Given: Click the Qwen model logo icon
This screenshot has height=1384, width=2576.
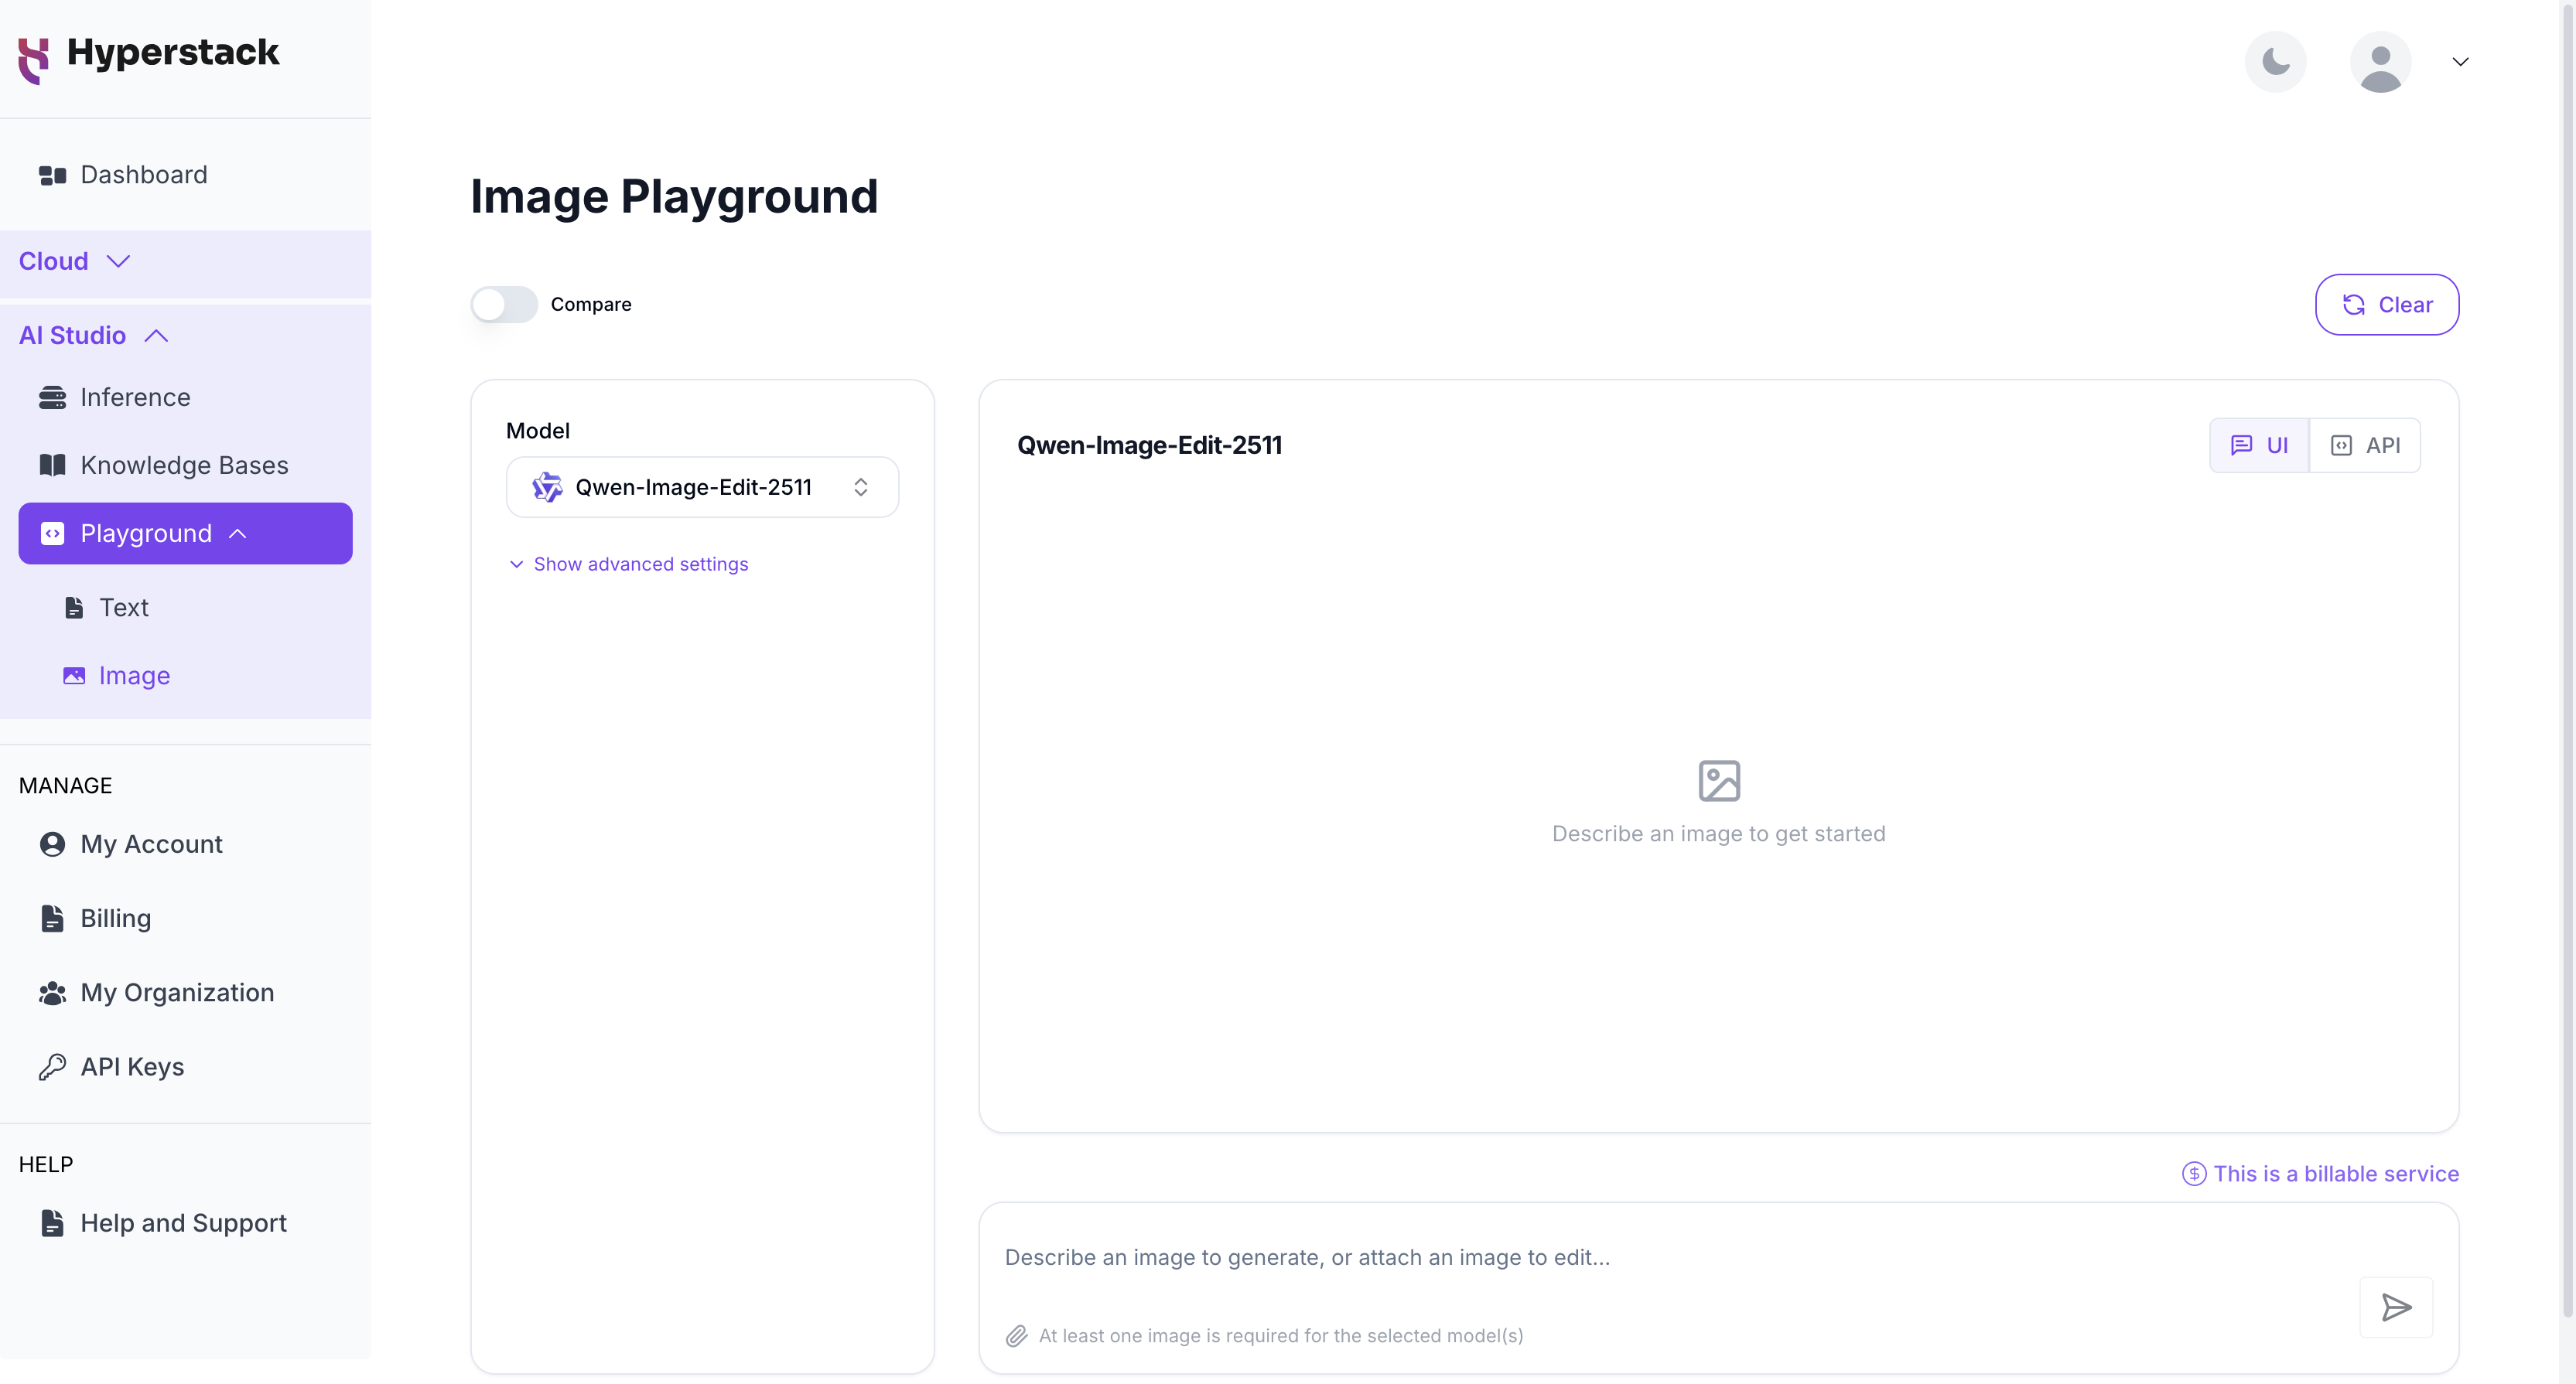Looking at the screenshot, I should click(547, 488).
